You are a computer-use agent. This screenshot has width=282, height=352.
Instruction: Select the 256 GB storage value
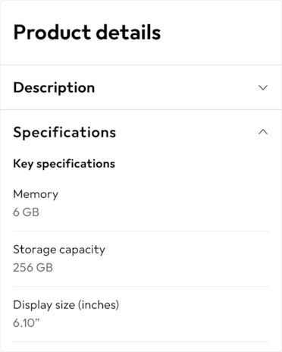pos(33,268)
